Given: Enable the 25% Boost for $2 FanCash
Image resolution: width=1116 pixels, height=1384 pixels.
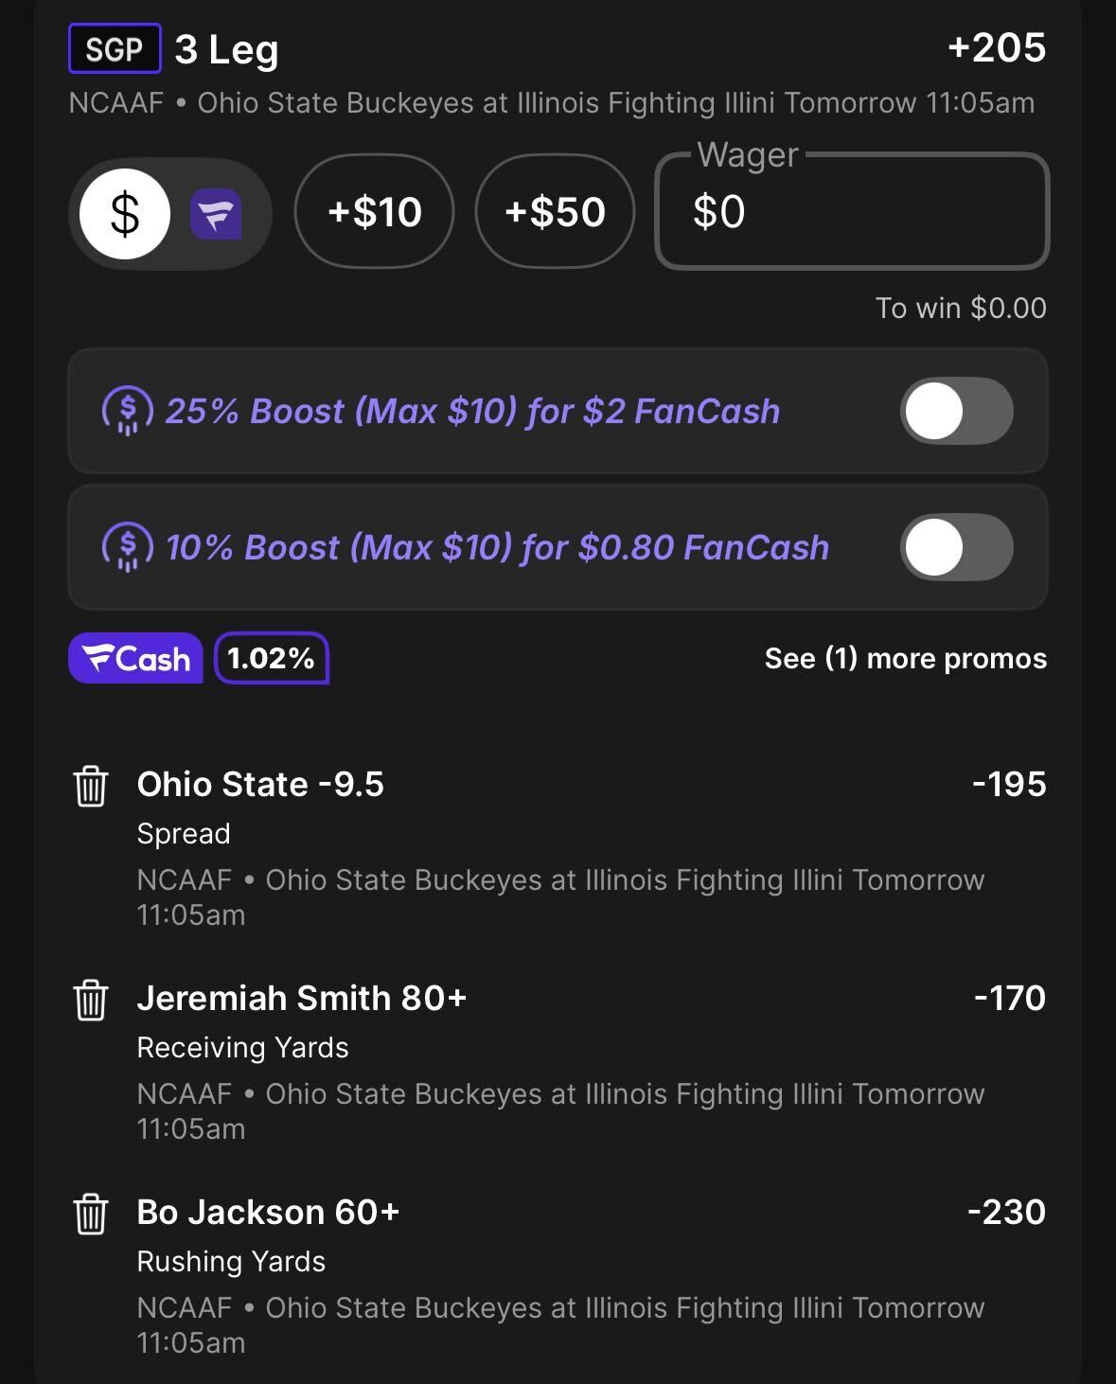Looking at the screenshot, I should (x=956, y=411).
